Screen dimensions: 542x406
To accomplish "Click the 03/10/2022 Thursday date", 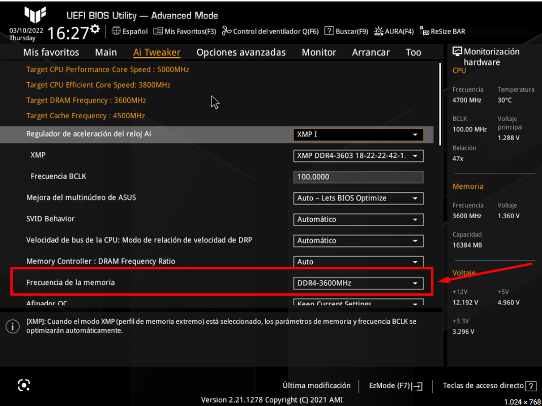I will pos(26,35).
